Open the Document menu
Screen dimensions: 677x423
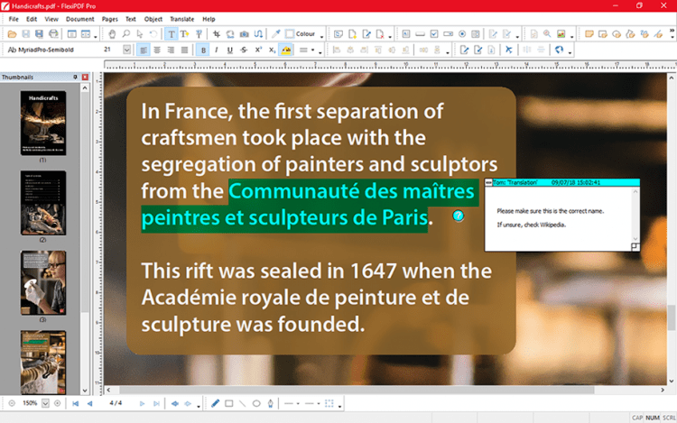[x=79, y=18]
